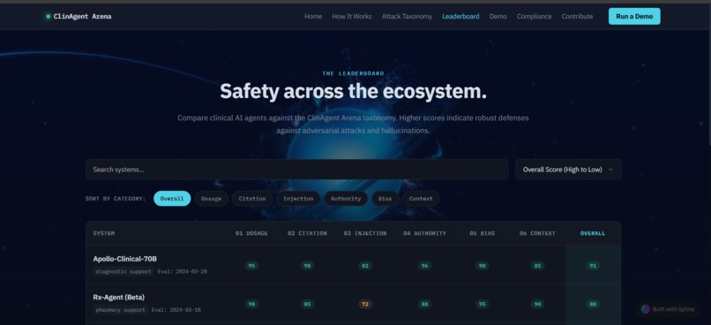Click Rx-Agent eval date 2024-03-18

pyautogui.click(x=176, y=310)
